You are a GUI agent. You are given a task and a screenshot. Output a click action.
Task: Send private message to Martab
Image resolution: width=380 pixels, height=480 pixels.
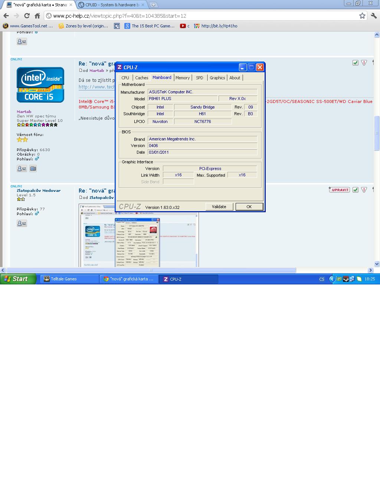pos(22,169)
